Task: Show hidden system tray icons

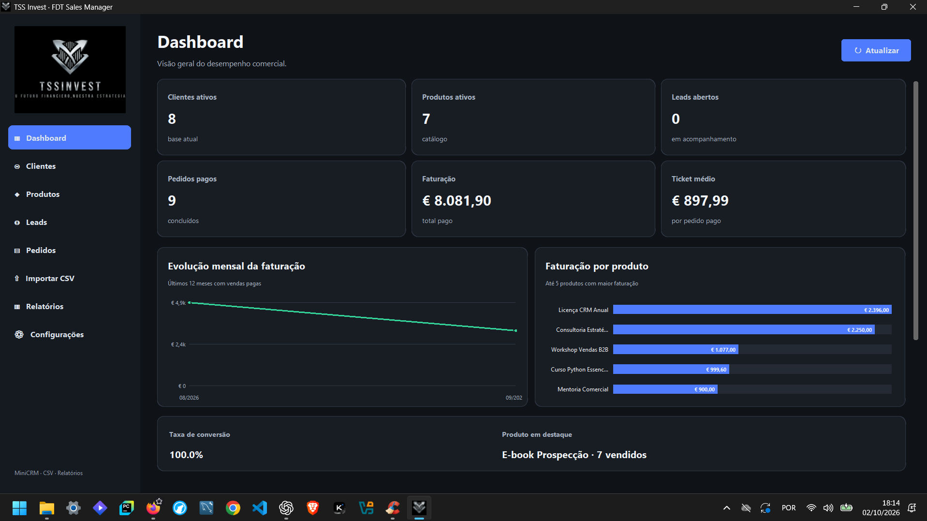Action: pyautogui.click(x=726, y=508)
